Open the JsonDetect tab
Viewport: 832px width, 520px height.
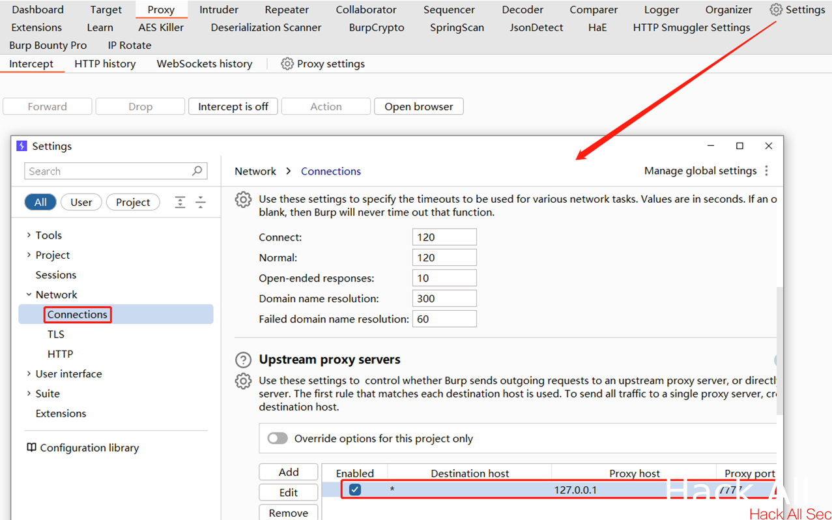(537, 27)
